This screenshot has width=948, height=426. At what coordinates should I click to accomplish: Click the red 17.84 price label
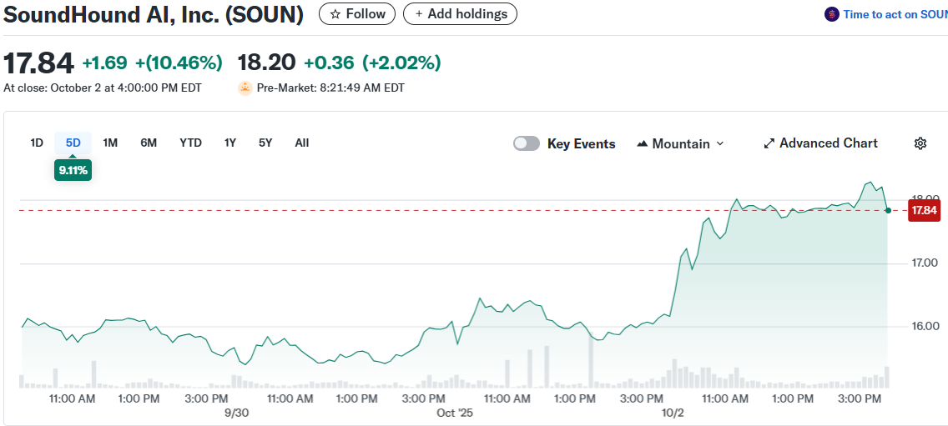pyautogui.click(x=924, y=210)
